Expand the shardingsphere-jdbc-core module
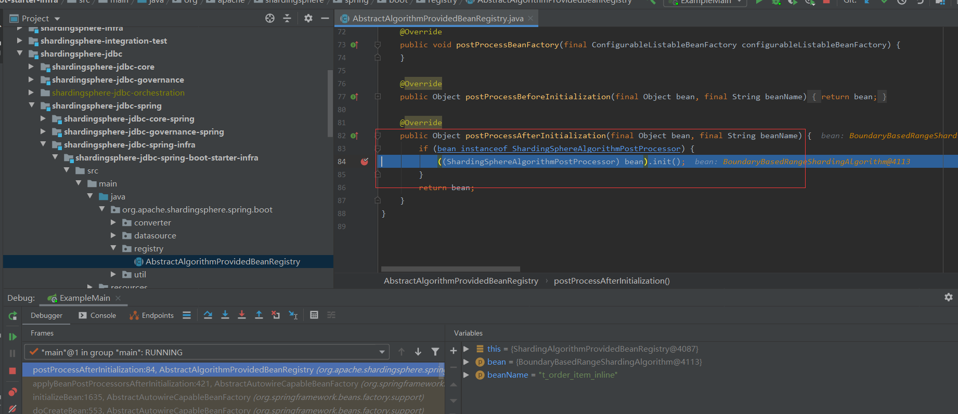This screenshot has height=414, width=958. [31, 66]
